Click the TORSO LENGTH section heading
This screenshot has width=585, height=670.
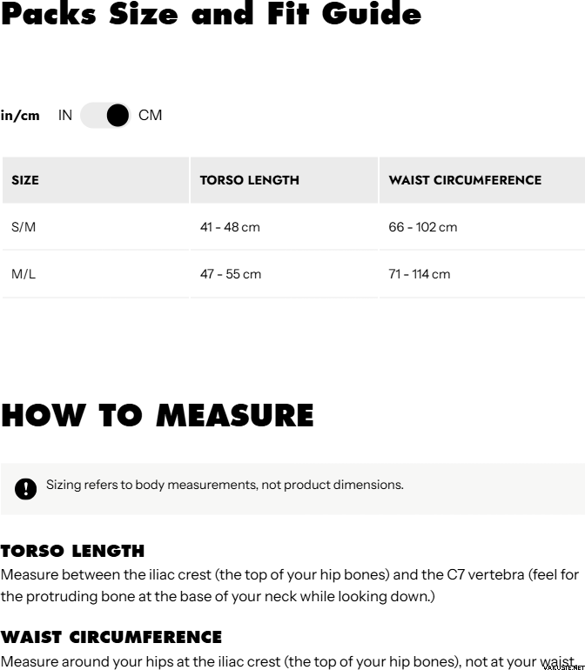point(72,551)
